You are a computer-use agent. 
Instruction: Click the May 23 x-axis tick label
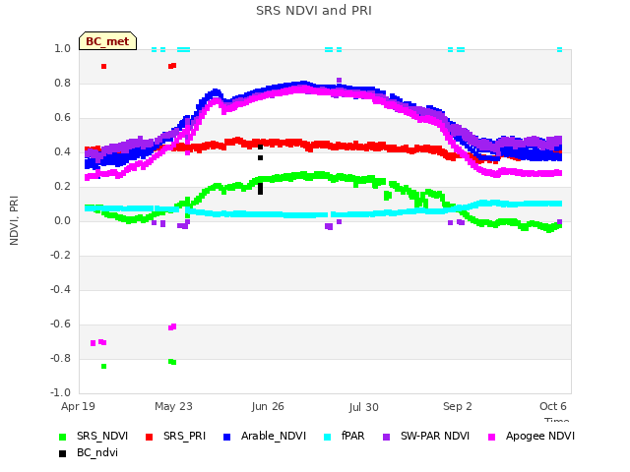point(173,406)
